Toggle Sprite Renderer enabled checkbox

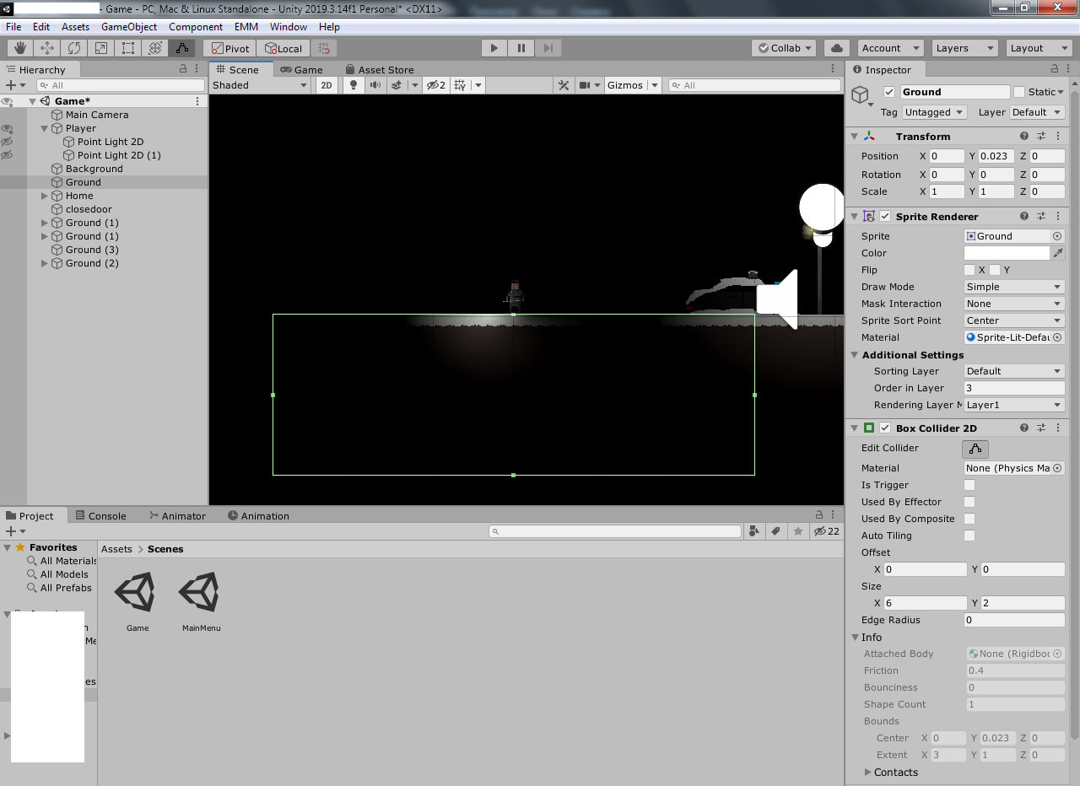pos(885,216)
